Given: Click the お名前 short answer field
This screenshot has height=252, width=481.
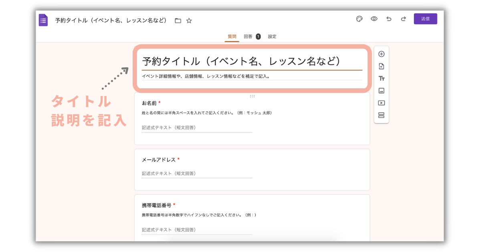Looking at the screenshot, I should 197,128.
